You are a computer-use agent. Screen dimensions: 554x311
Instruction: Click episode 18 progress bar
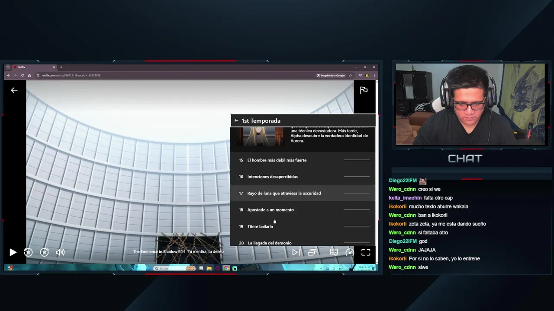pyautogui.click(x=357, y=210)
